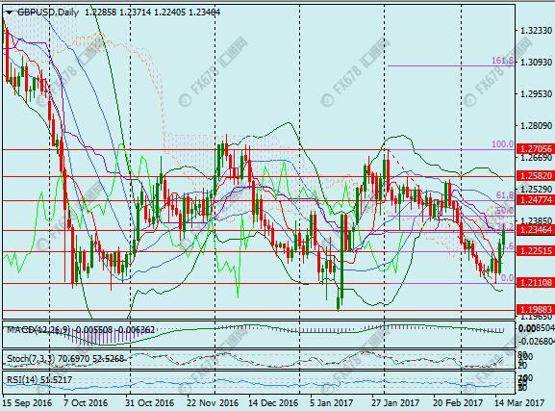Screen dimensions: 555x411
Task: Select the 100.0 Fibonacci level label
Action: click(502, 144)
